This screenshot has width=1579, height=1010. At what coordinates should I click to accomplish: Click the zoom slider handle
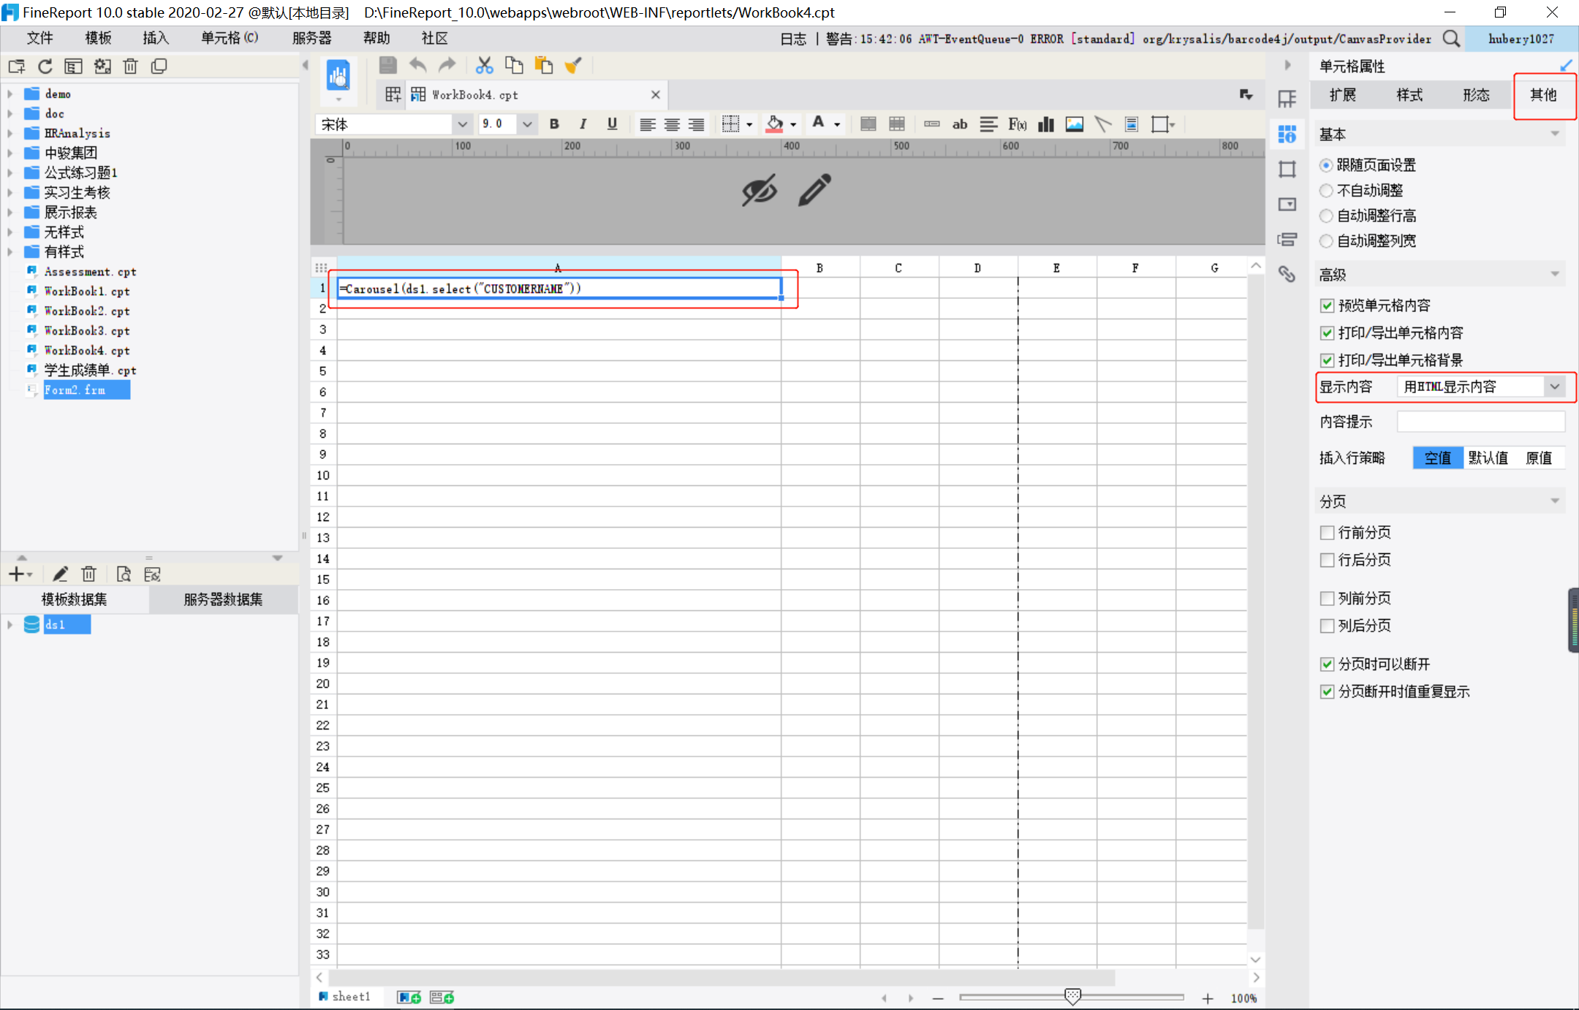[1072, 997]
